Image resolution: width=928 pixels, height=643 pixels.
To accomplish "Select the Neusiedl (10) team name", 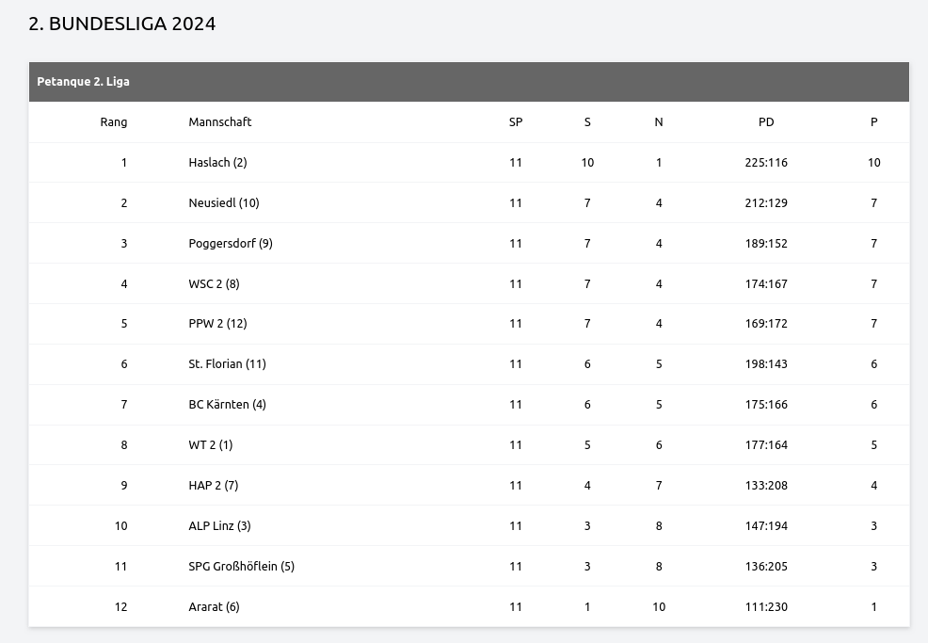I will [x=224, y=202].
